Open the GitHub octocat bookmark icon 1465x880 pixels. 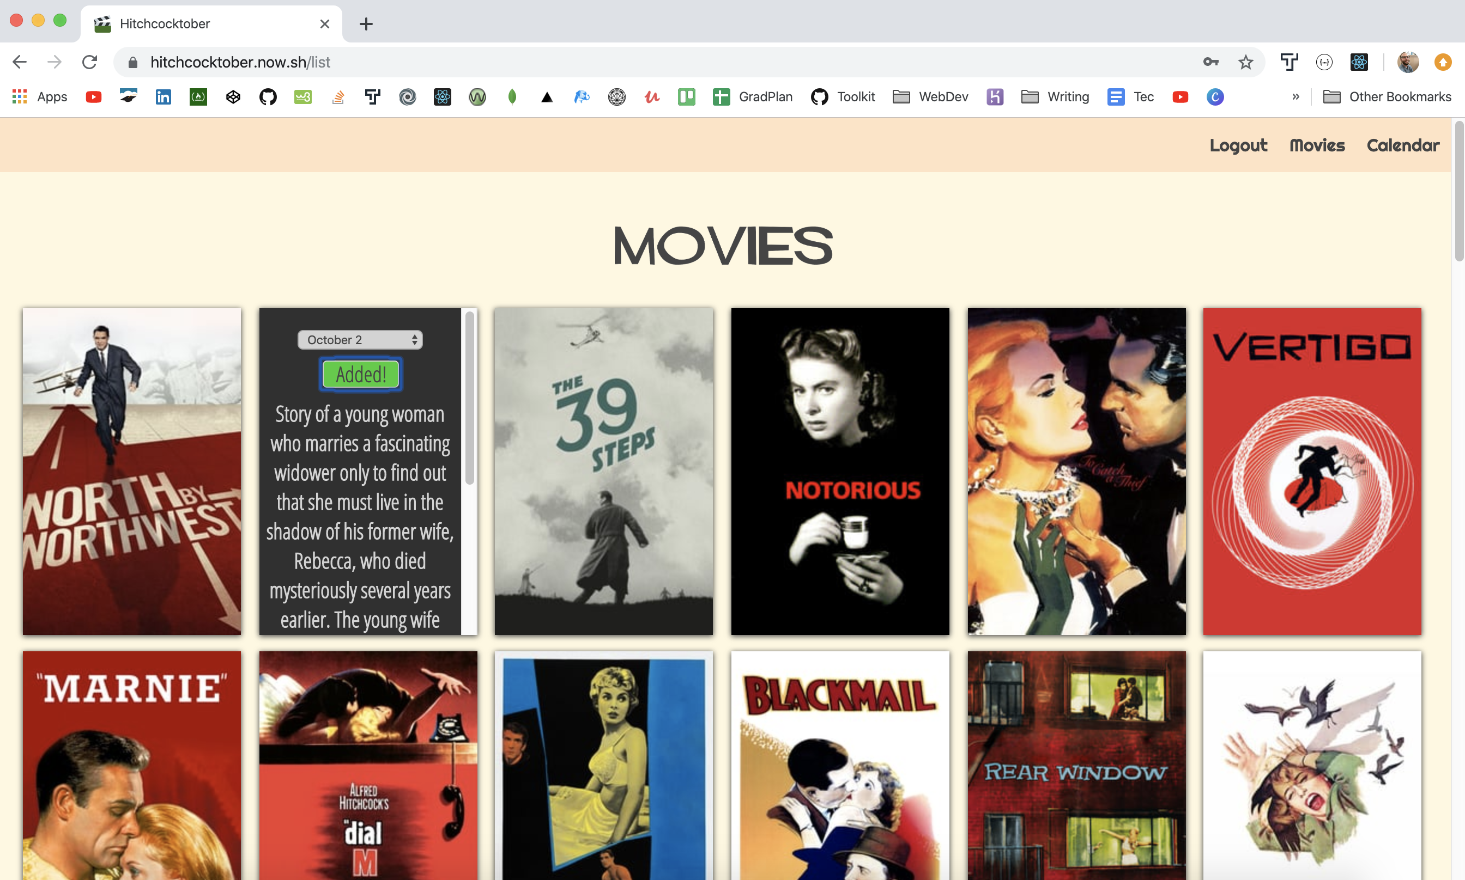click(x=268, y=96)
